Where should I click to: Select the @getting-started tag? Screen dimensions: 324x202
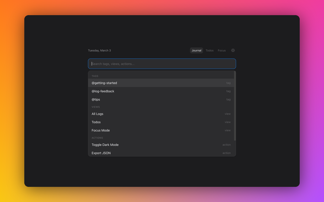coord(104,83)
